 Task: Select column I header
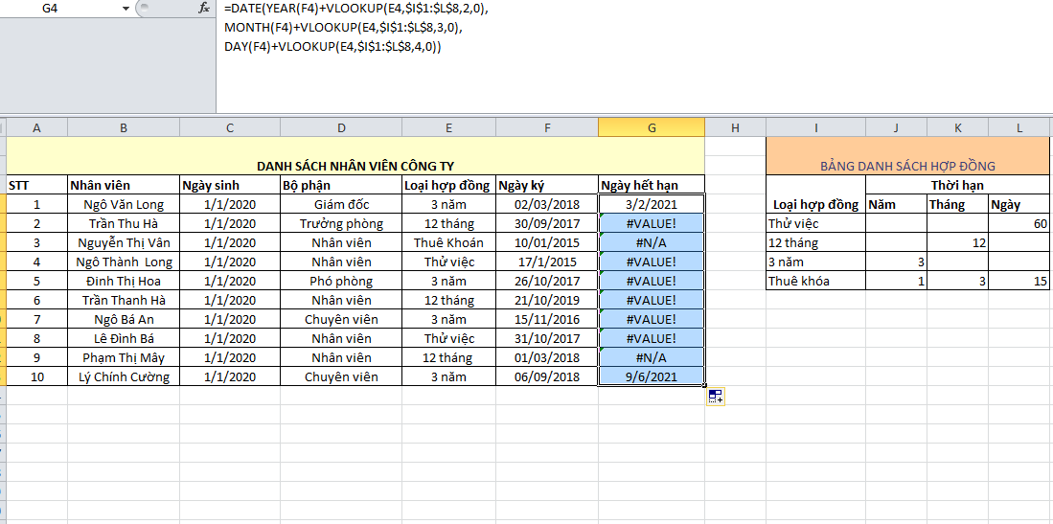[815, 127]
